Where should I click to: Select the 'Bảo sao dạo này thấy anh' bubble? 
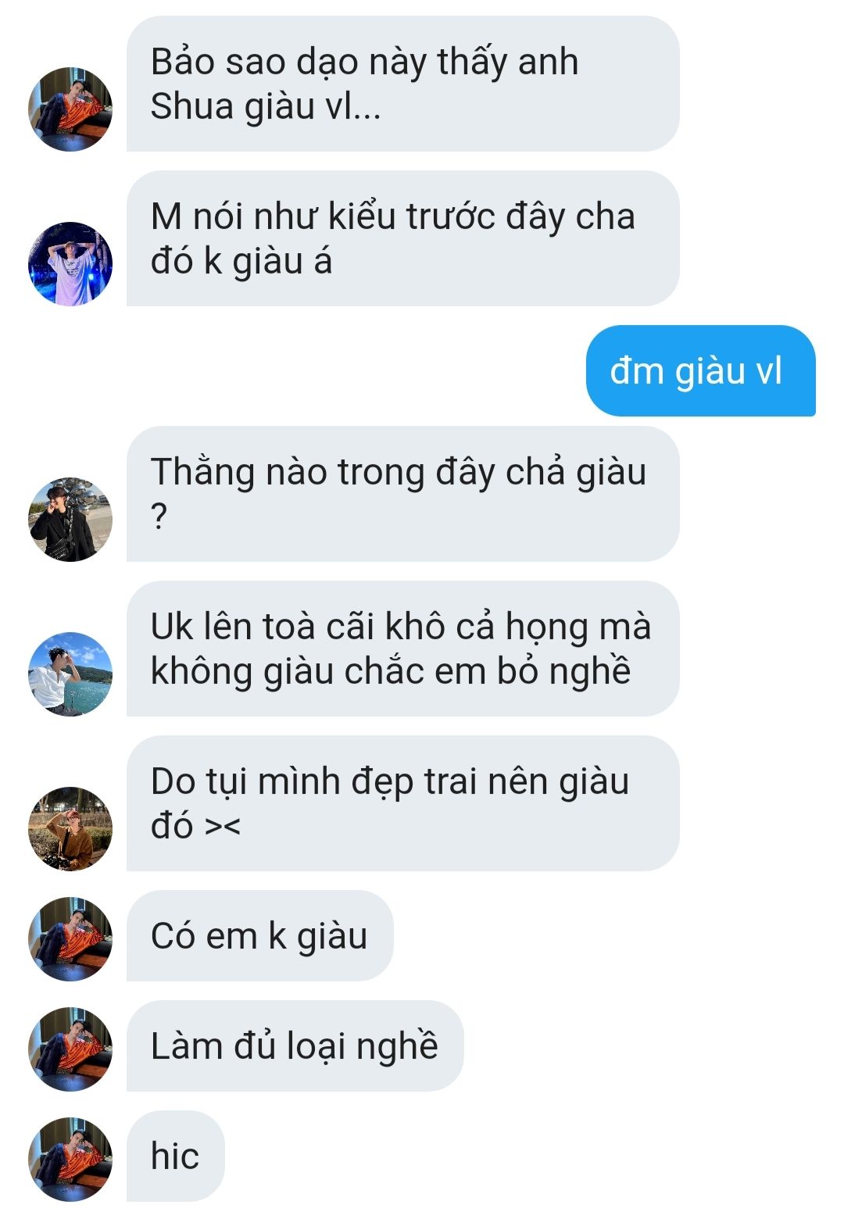tap(402, 84)
